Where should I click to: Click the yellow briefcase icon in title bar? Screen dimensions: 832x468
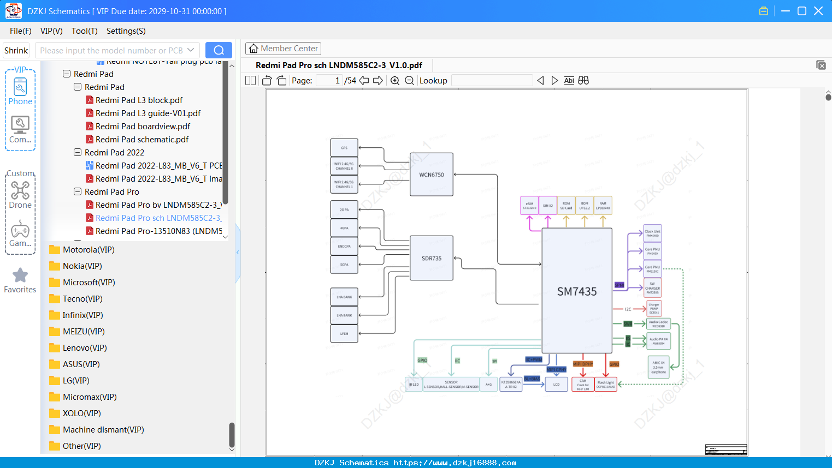(764, 11)
